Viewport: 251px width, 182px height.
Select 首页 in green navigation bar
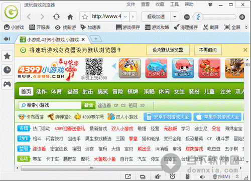[x=26, y=91]
